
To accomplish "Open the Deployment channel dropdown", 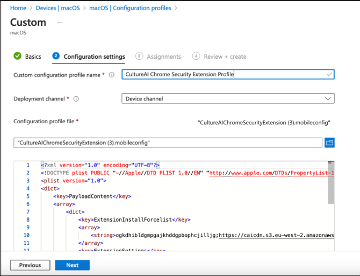I will pos(228,98).
